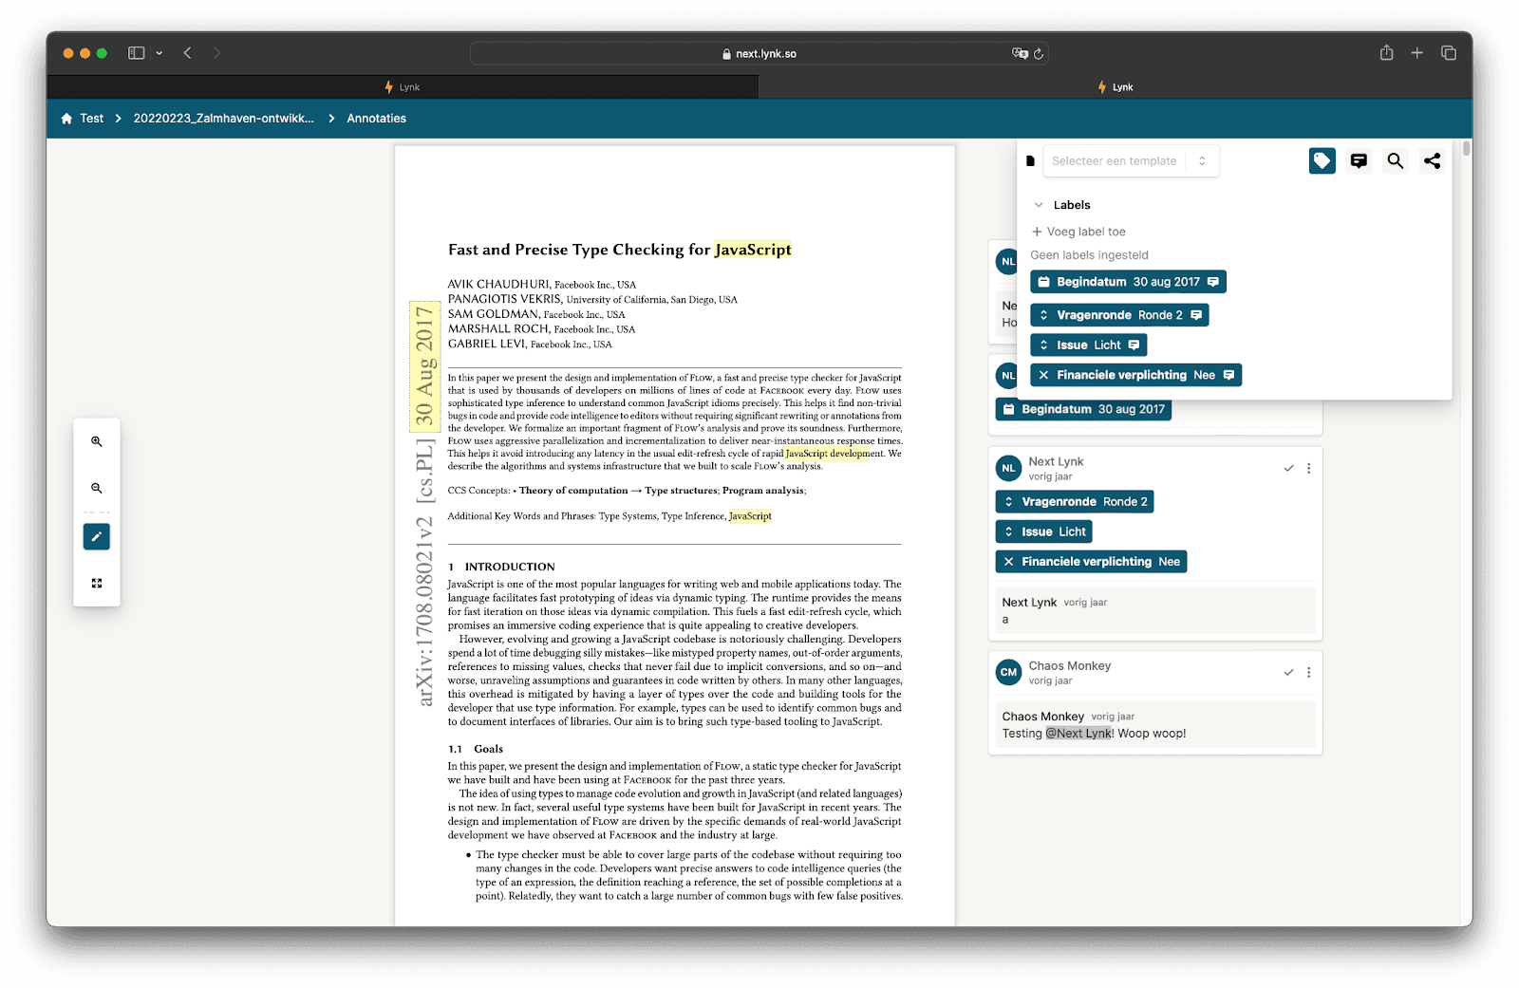The height and width of the screenshot is (988, 1519).
Task: Open the labels tag panel
Action: (1322, 160)
